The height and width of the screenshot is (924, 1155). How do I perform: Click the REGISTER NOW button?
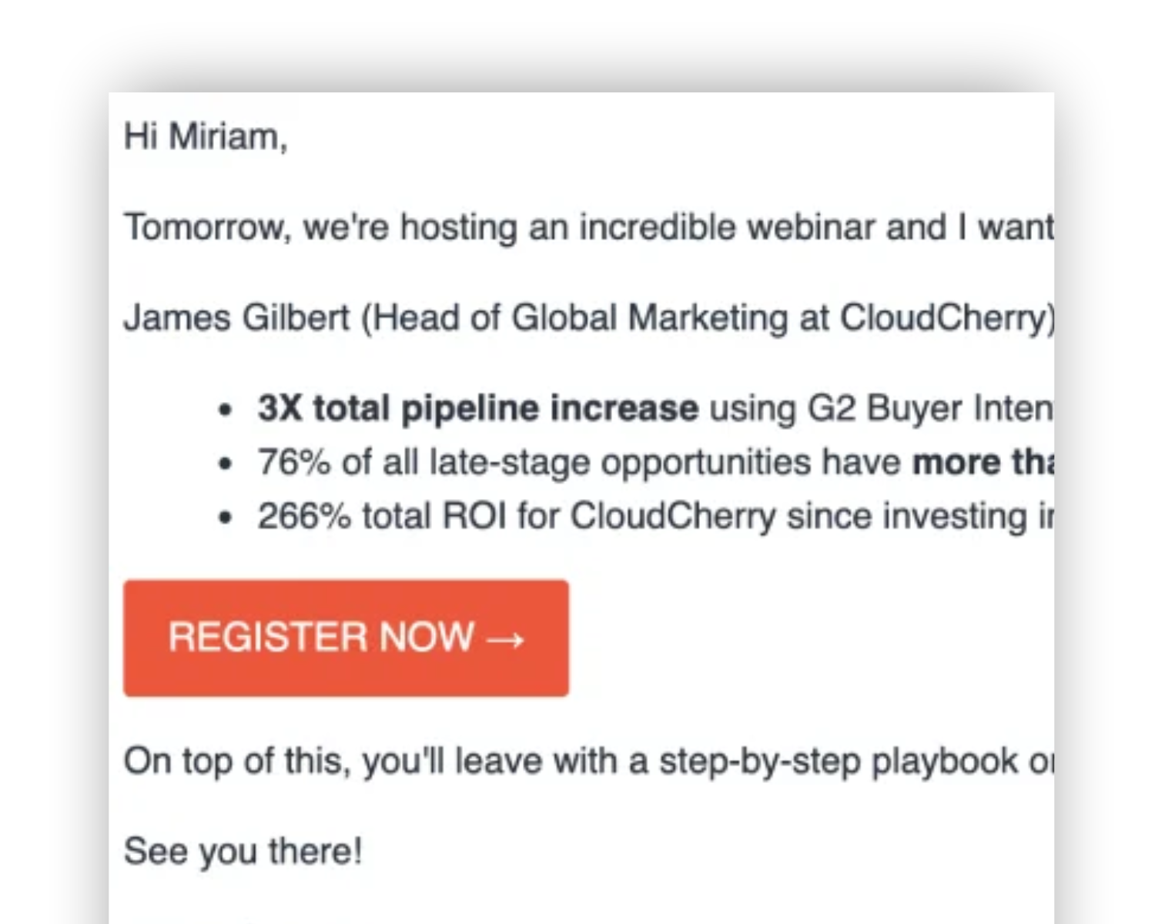tap(345, 637)
